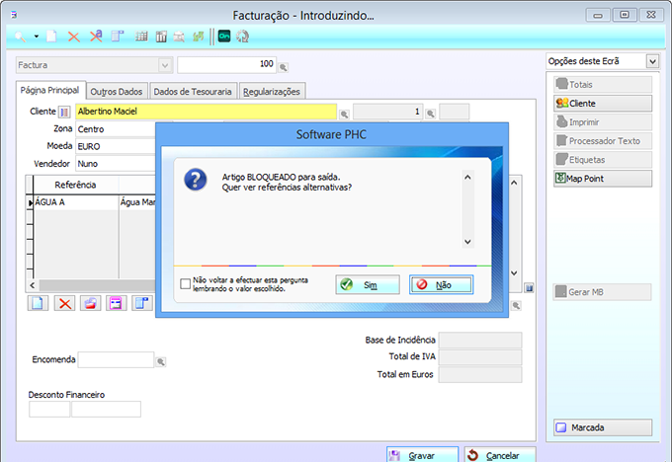Click the Cancelar button
The width and height of the screenshot is (672, 462).
(x=500, y=455)
